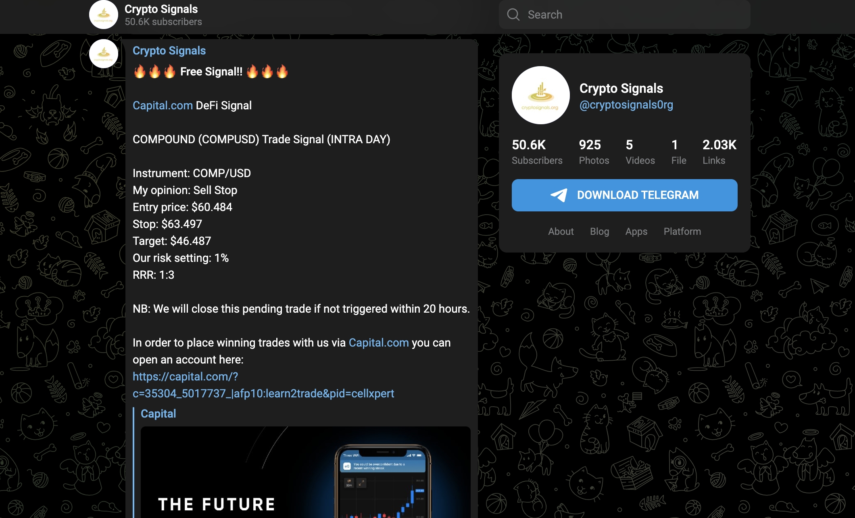Click the Links count icon in profile
The width and height of the screenshot is (855, 518).
pos(717,151)
